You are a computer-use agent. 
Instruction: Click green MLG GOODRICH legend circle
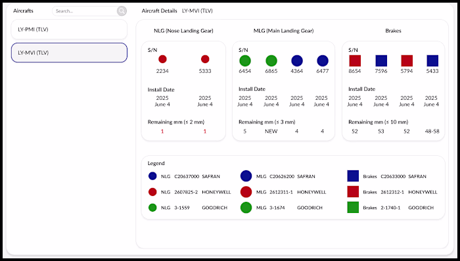point(246,208)
